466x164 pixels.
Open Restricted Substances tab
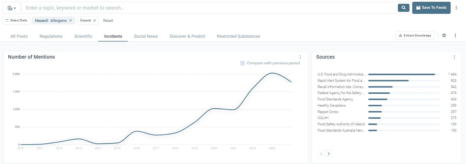pyautogui.click(x=238, y=36)
